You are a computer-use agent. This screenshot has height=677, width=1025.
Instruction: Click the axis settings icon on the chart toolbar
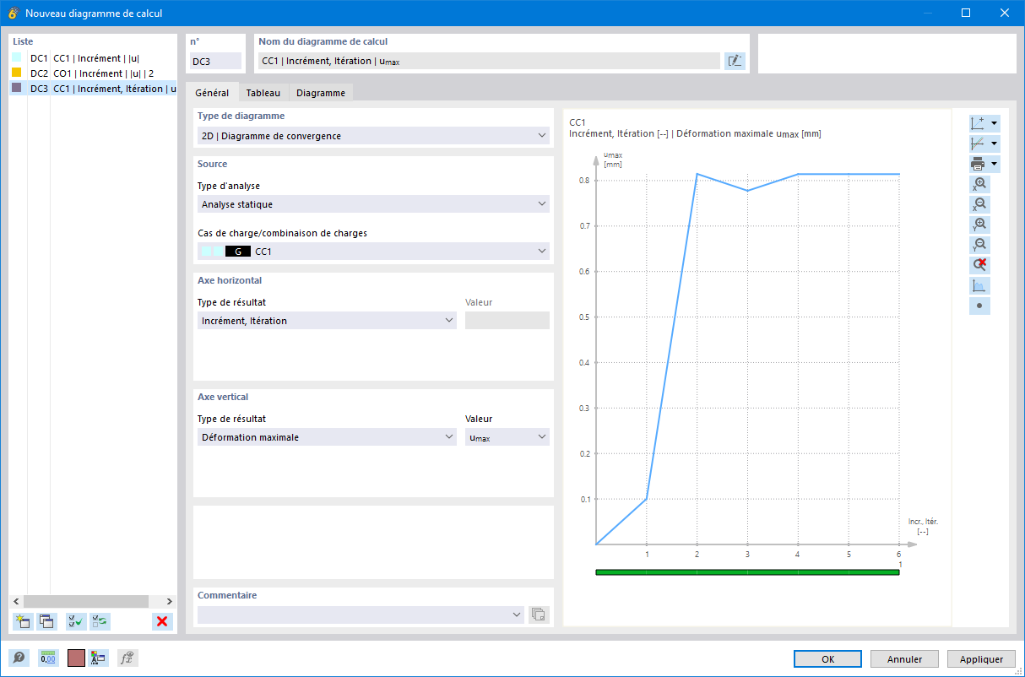(x=978, y=123)
